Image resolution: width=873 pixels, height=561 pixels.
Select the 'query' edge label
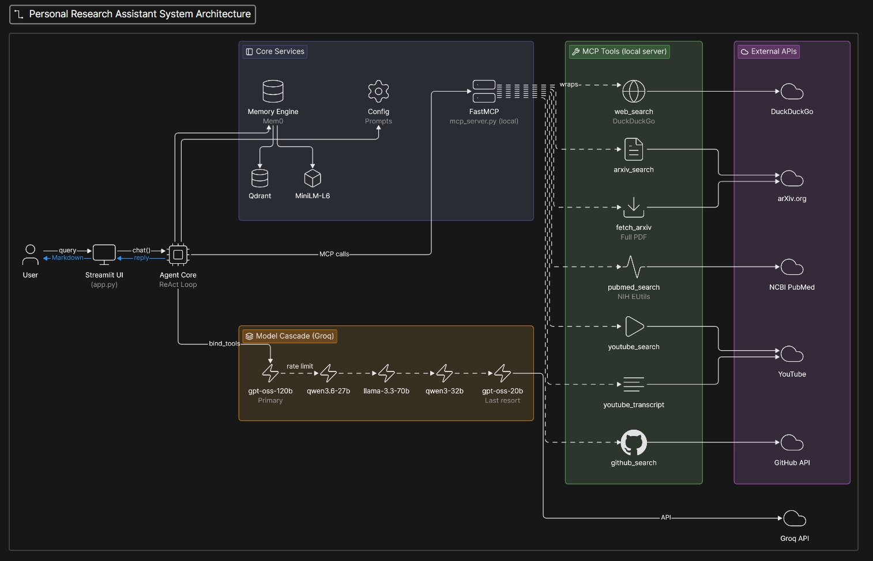pos(67,251)
